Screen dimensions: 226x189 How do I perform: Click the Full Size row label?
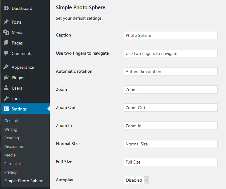(64, 162)
